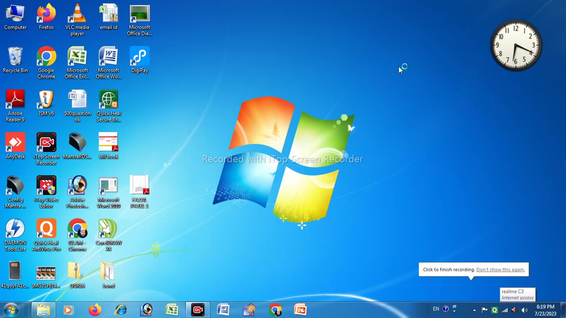Open the Computer desktop icon

[x=15, y=18]
